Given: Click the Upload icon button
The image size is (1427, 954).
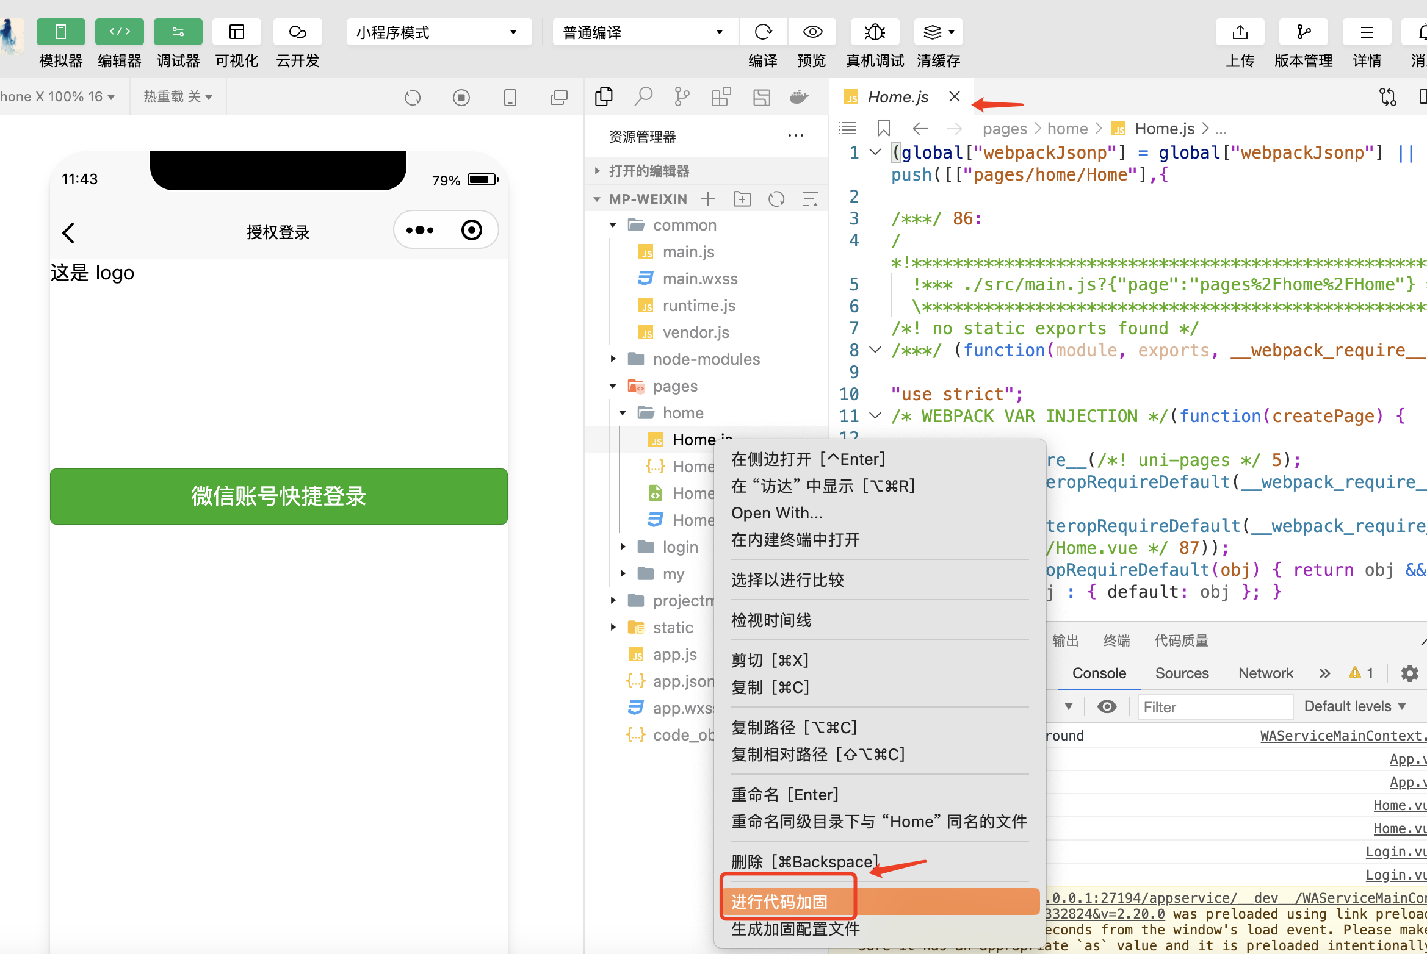Looking at the screenshot, I should (1240, 32).
